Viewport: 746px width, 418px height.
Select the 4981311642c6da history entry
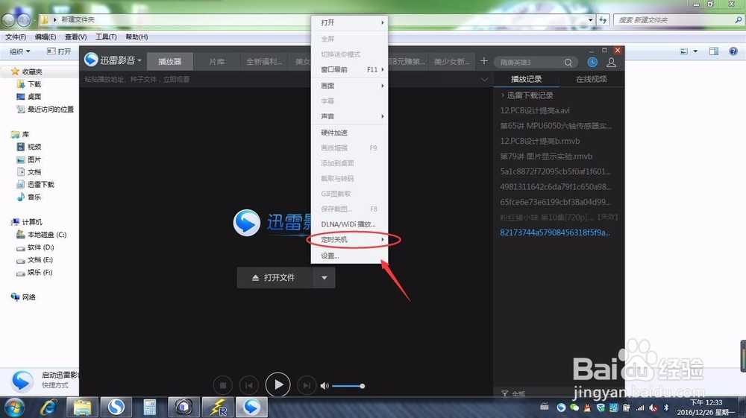coord(555,187)
